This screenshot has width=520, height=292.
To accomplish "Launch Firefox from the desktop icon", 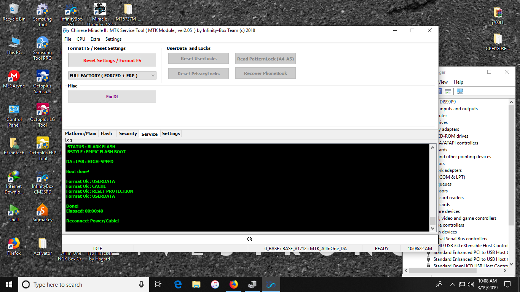I will click(x=14, y=246).
